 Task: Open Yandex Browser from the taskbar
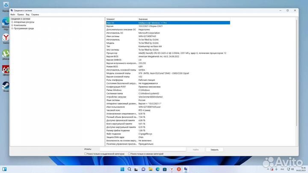tap(172, 169)
